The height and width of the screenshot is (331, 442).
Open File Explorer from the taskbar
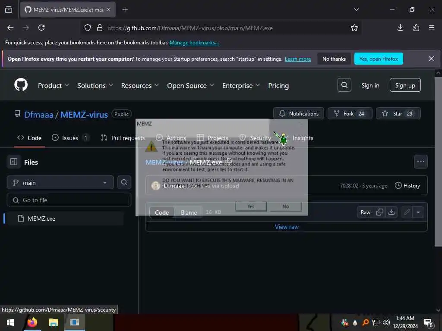point(53,322)
